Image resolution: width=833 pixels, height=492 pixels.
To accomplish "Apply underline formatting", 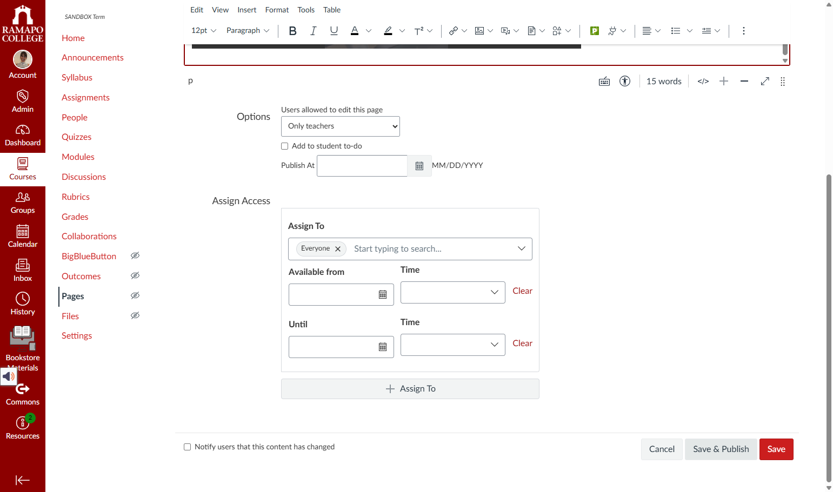I will click(334, 31).
